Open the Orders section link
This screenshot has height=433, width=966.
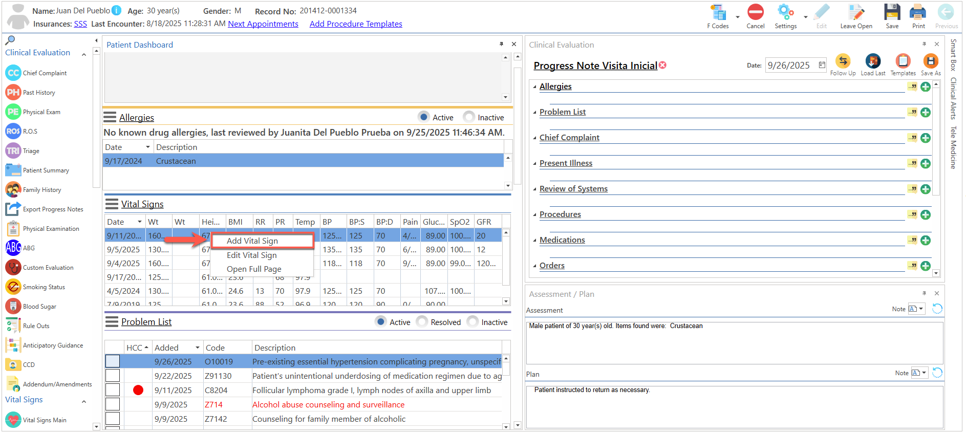(552, 266)
